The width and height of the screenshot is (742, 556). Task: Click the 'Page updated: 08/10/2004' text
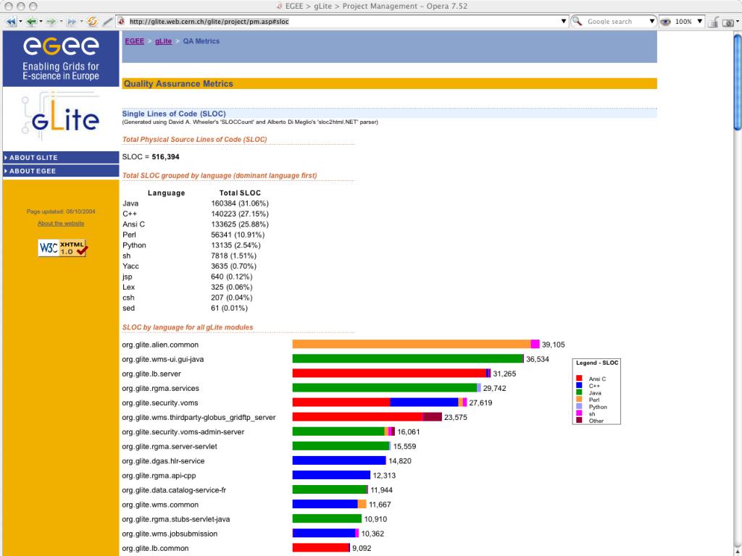pyautogui.click(x=61, y=211)
